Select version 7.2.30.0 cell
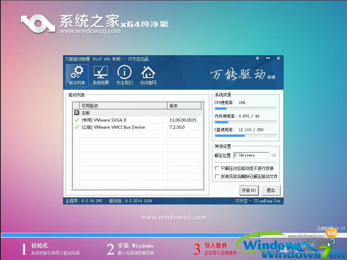Screen dimensions: 347x260 177,127
